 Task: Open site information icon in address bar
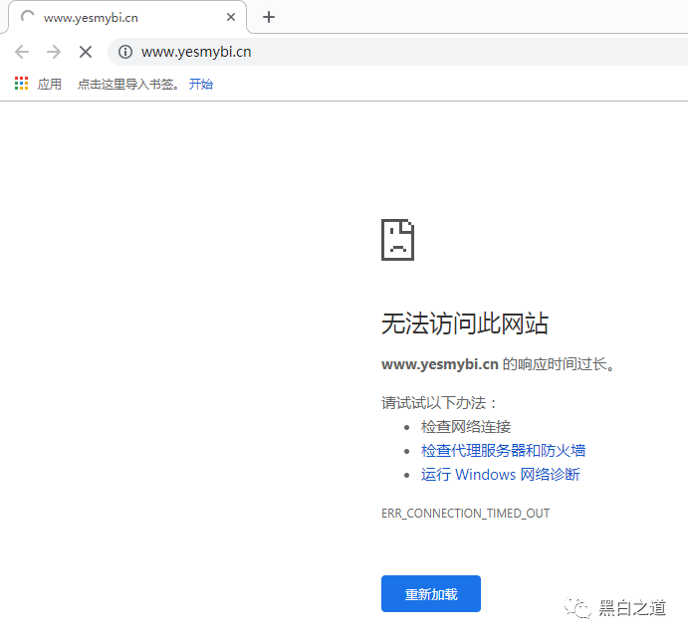(x=125, y=52)
